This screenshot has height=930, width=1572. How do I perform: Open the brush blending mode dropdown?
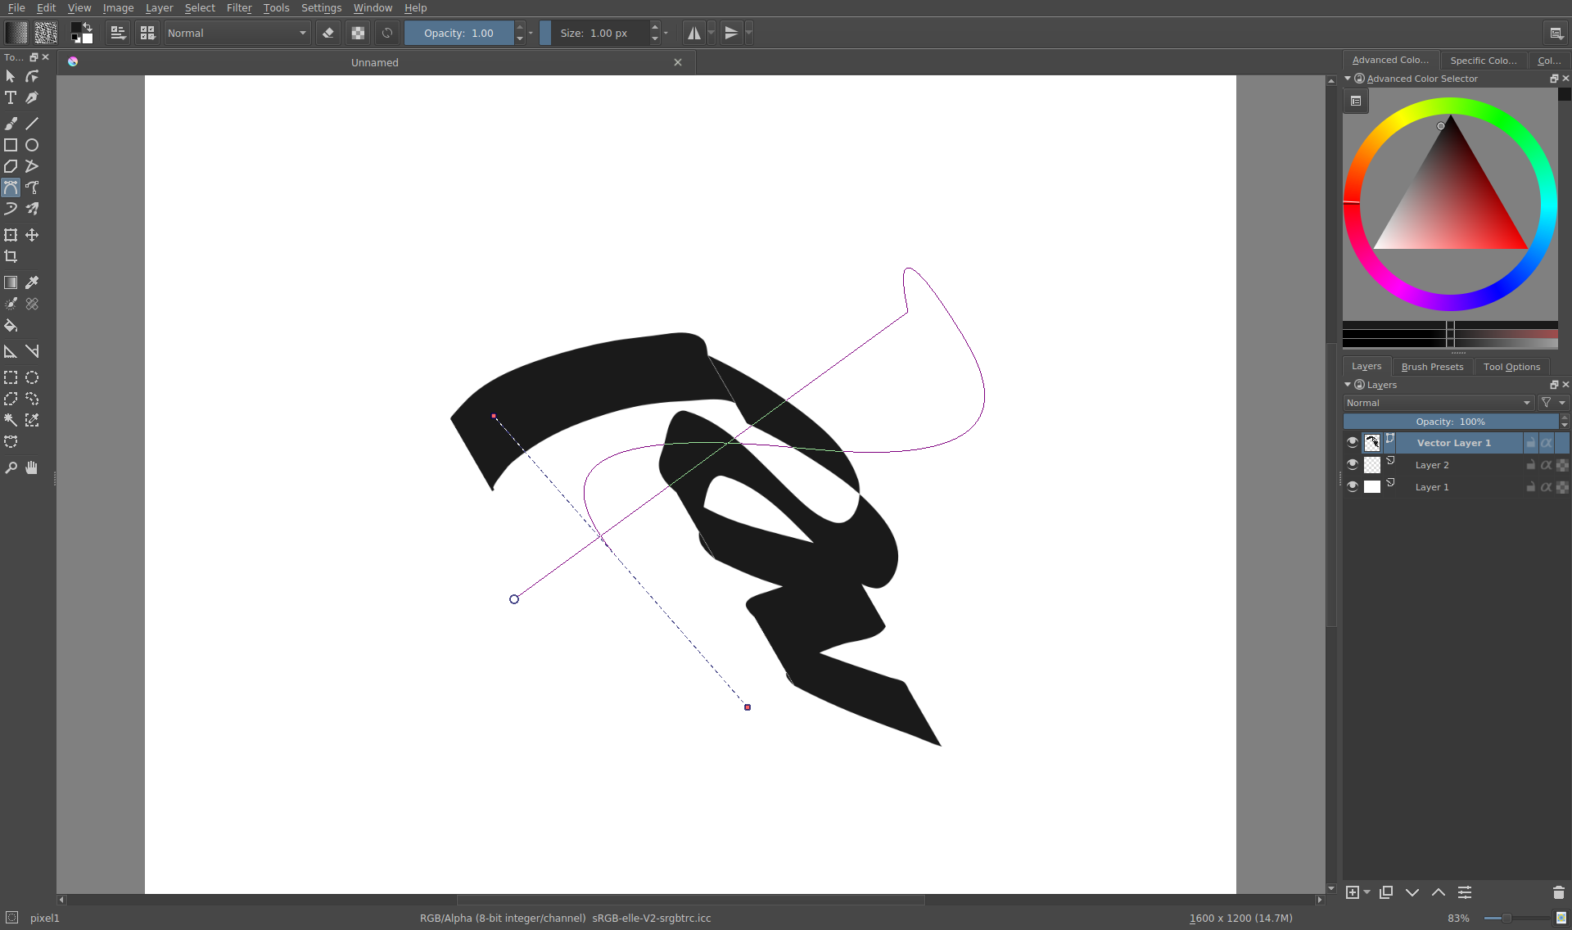237,33
